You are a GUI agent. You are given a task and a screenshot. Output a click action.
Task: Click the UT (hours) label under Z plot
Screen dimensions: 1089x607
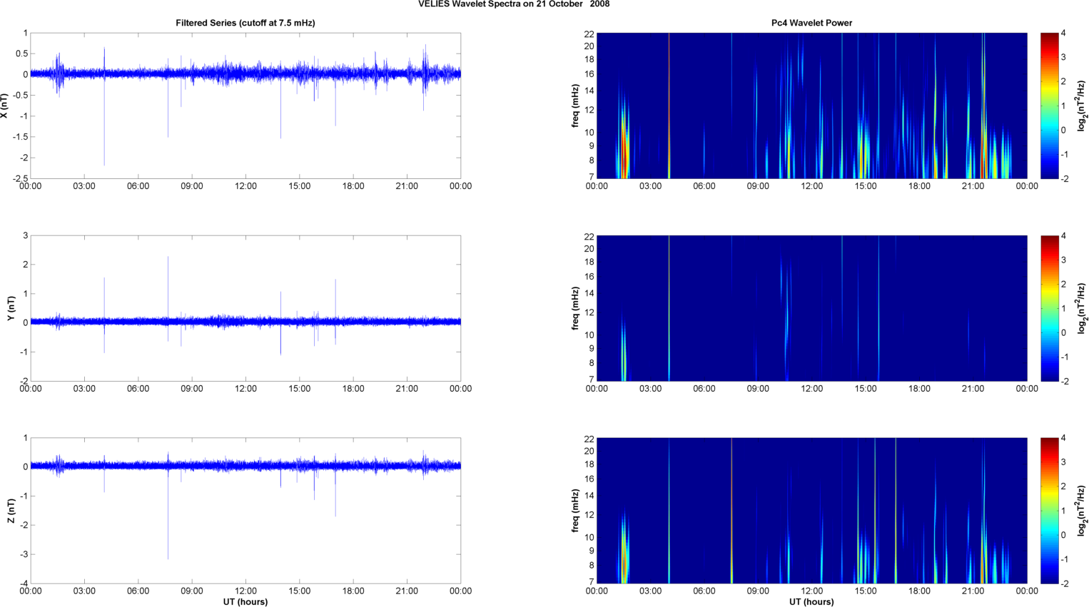pyautogui.click(x=245, y=602)
